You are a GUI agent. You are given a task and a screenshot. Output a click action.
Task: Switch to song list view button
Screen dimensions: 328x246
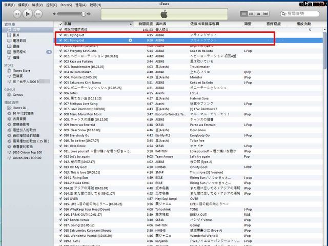click(x=244, y=14)
